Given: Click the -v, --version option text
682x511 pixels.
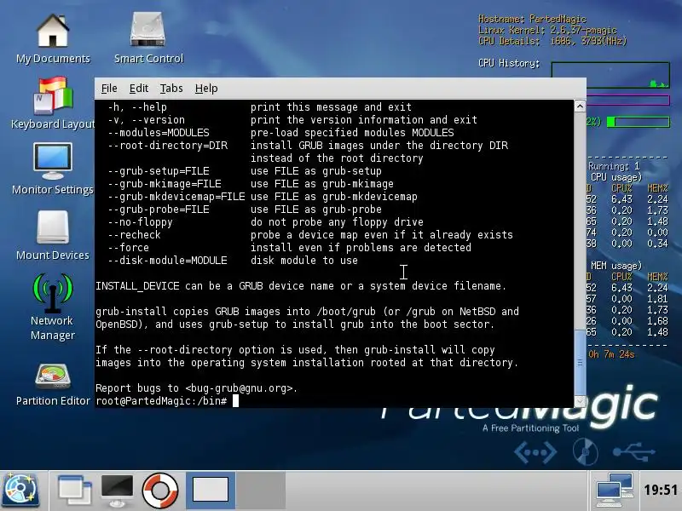Looking at the screenshot, I should point(147,119).
